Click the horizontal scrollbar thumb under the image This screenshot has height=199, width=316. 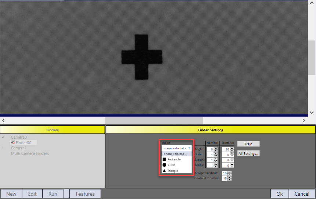(154, 120)
